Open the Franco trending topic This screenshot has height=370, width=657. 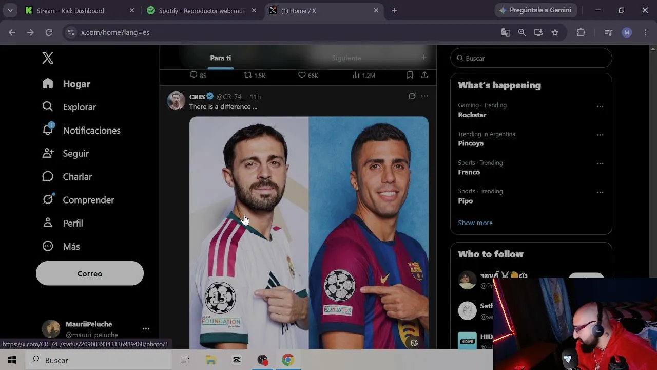(x=469, y=172)
